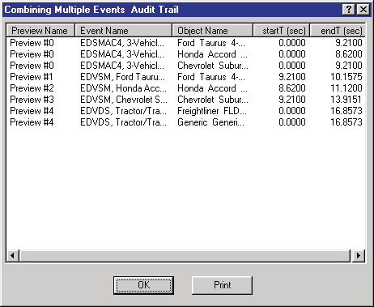Image resolution: width=374 pixels, height=307 pixels.
Task: Click startT 0.0000 in the Freightliner row
Action: [292, 111]
